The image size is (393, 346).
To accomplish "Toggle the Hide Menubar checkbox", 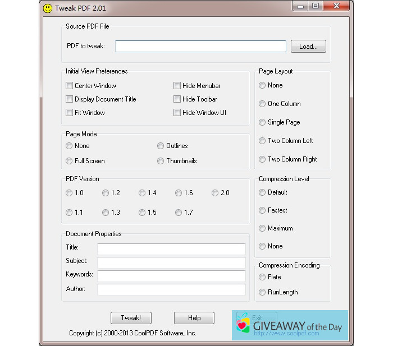I will [177, 86].
